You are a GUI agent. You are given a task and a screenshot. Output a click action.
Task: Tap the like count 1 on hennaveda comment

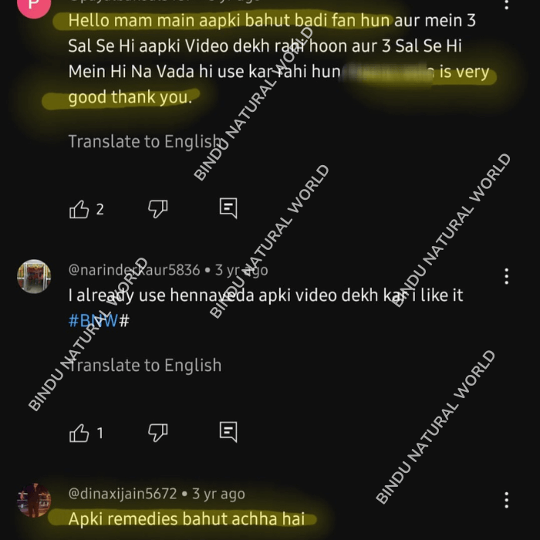tap(100, 434)
